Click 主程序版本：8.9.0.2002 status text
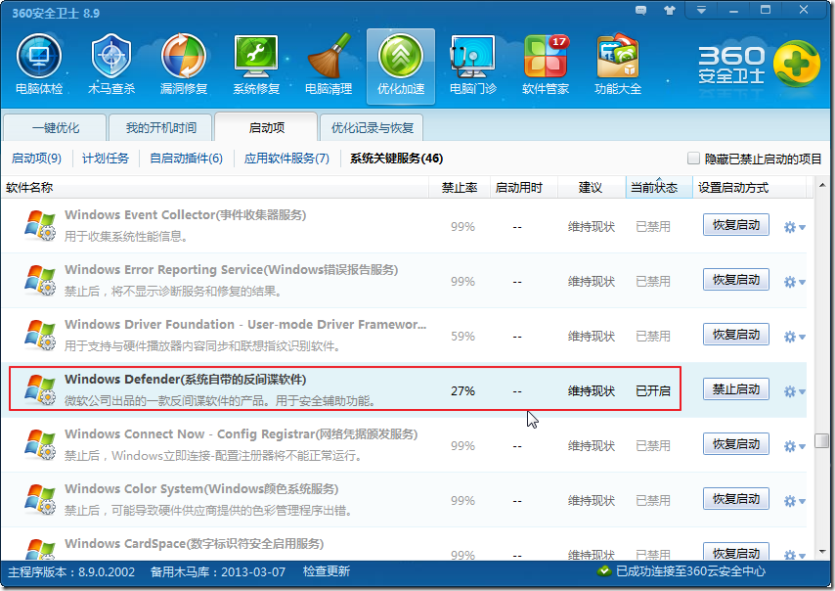The height and width of the screenshot is (591, 835). (x=71, y=571)
